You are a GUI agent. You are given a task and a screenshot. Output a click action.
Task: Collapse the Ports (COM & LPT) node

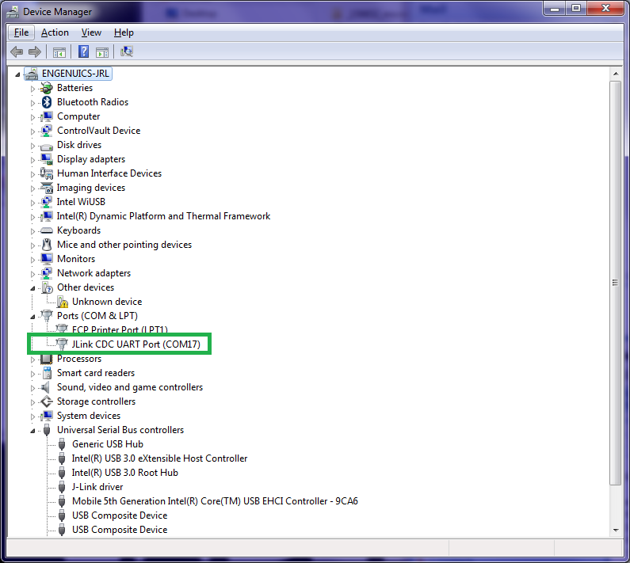click(32, 317)
